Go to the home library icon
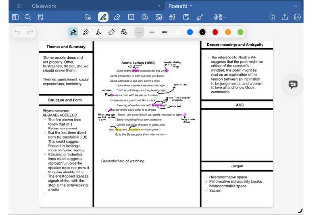The width and height of the screenshot is (312, 215). tap(19, 6)
